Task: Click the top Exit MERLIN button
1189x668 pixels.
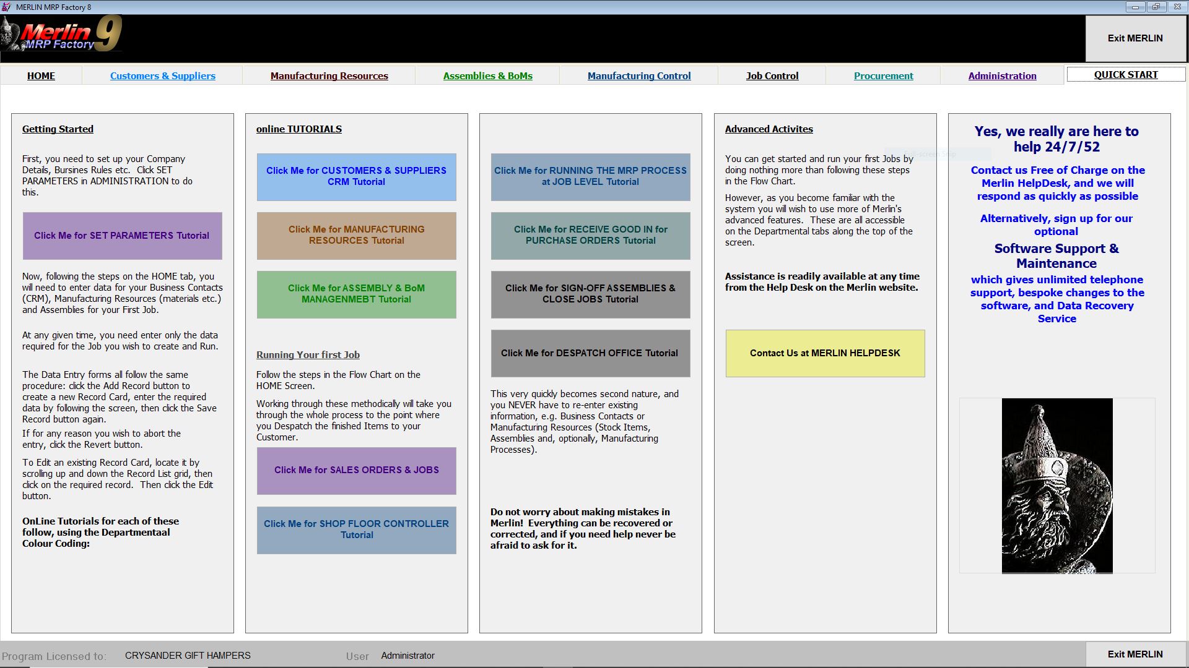Action: pos(1135,38)
